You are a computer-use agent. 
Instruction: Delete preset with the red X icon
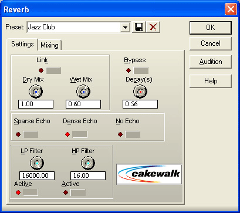tap(153, 27)
